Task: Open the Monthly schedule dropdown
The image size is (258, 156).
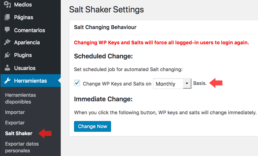Action: 168,84
